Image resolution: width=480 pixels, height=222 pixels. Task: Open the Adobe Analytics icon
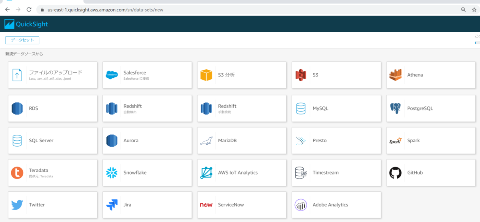tap(300, 205)
